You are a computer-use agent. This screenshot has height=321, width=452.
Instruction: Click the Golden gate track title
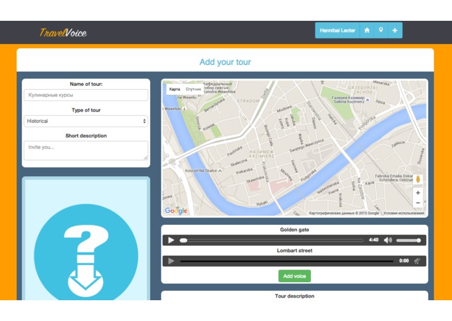[295, 230]
